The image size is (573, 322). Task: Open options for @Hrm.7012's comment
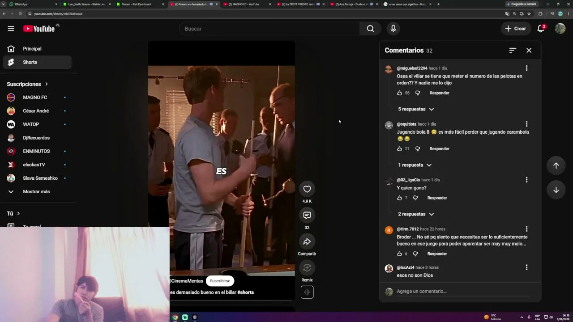[526, 229]
